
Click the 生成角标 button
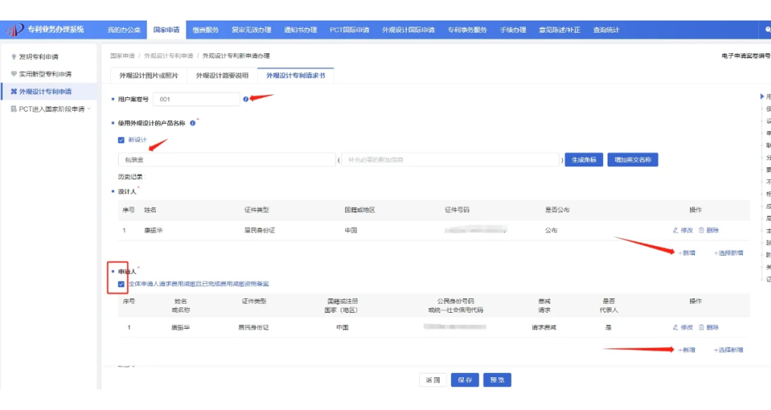[x=584, y=159]
